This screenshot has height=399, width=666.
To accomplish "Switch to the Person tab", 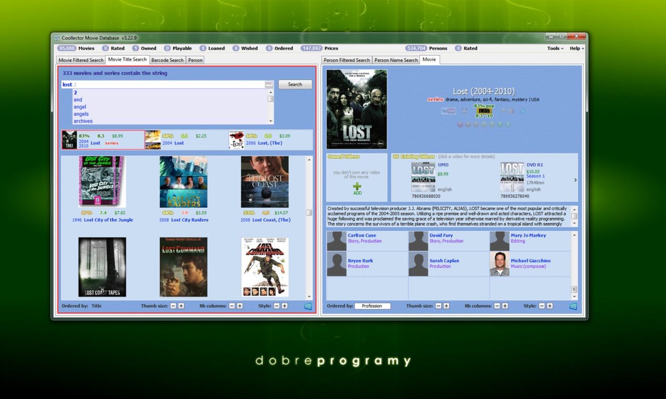I will (195, 60).
